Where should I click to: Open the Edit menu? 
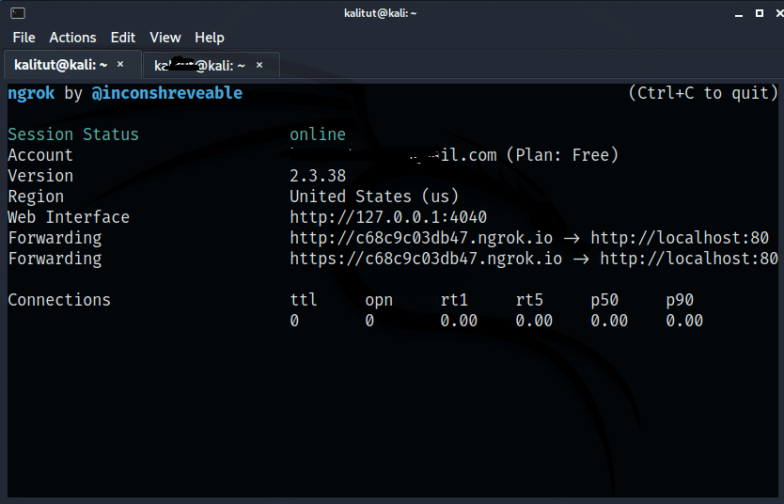123,38
